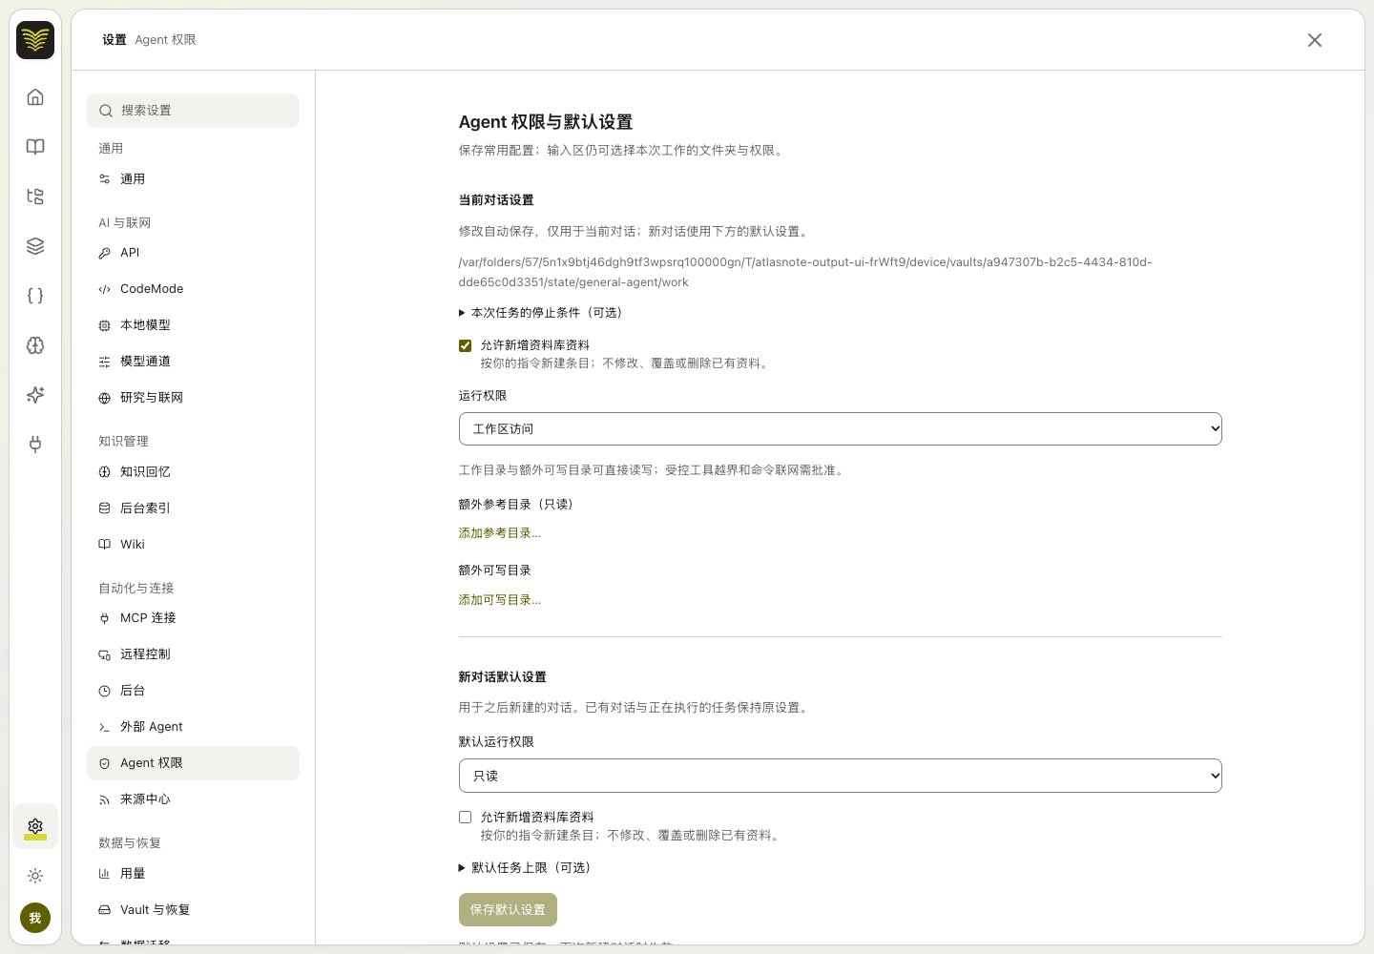
Task: Open the sparkle AI icon in left rail
Action: (x=35, y=395)
